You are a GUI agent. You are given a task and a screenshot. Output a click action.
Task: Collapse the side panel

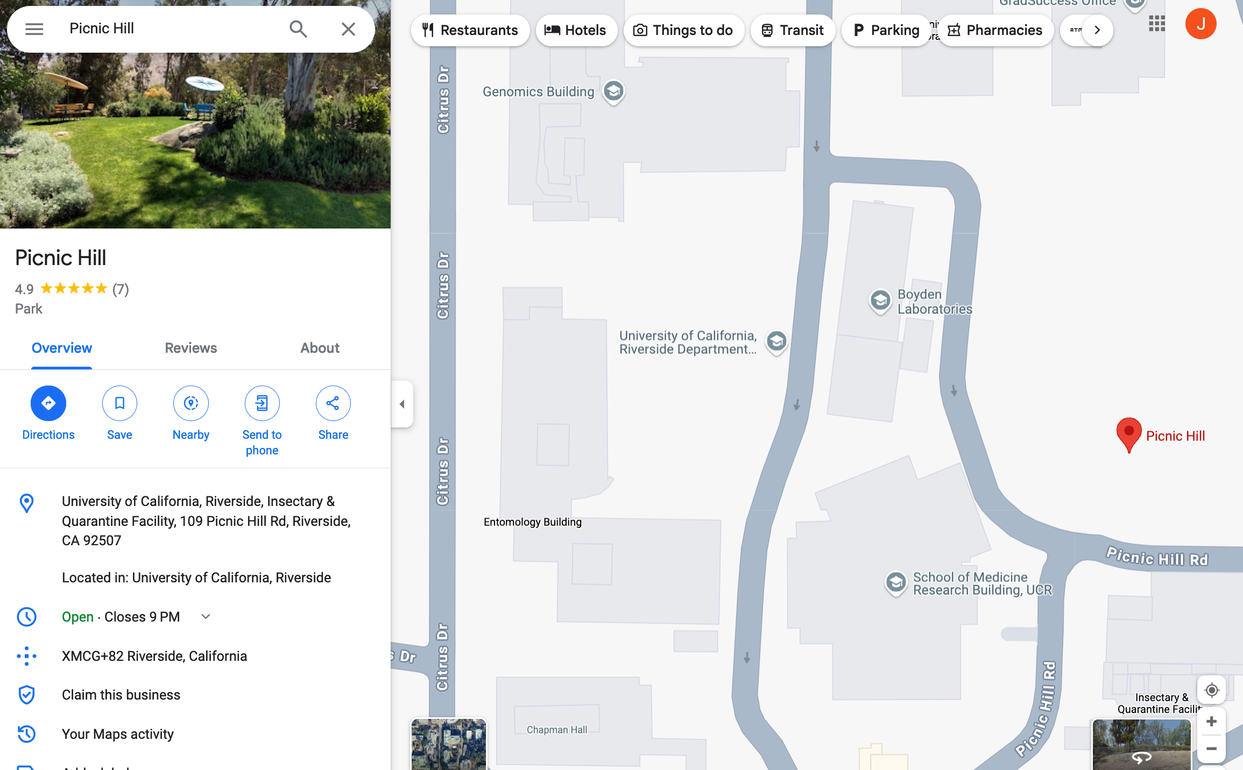tap(402, 404)
